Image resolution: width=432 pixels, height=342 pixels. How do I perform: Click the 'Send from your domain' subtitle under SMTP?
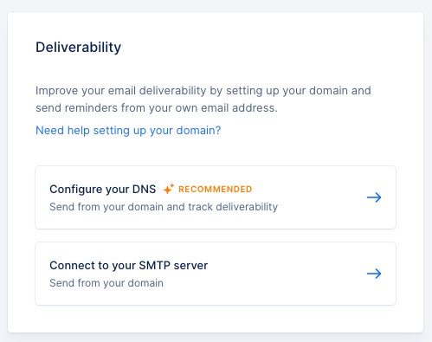(x=106, y=283)
